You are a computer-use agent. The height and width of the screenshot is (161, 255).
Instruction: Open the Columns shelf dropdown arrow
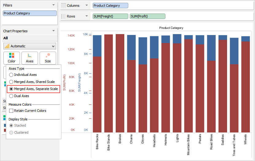point(87,5)
